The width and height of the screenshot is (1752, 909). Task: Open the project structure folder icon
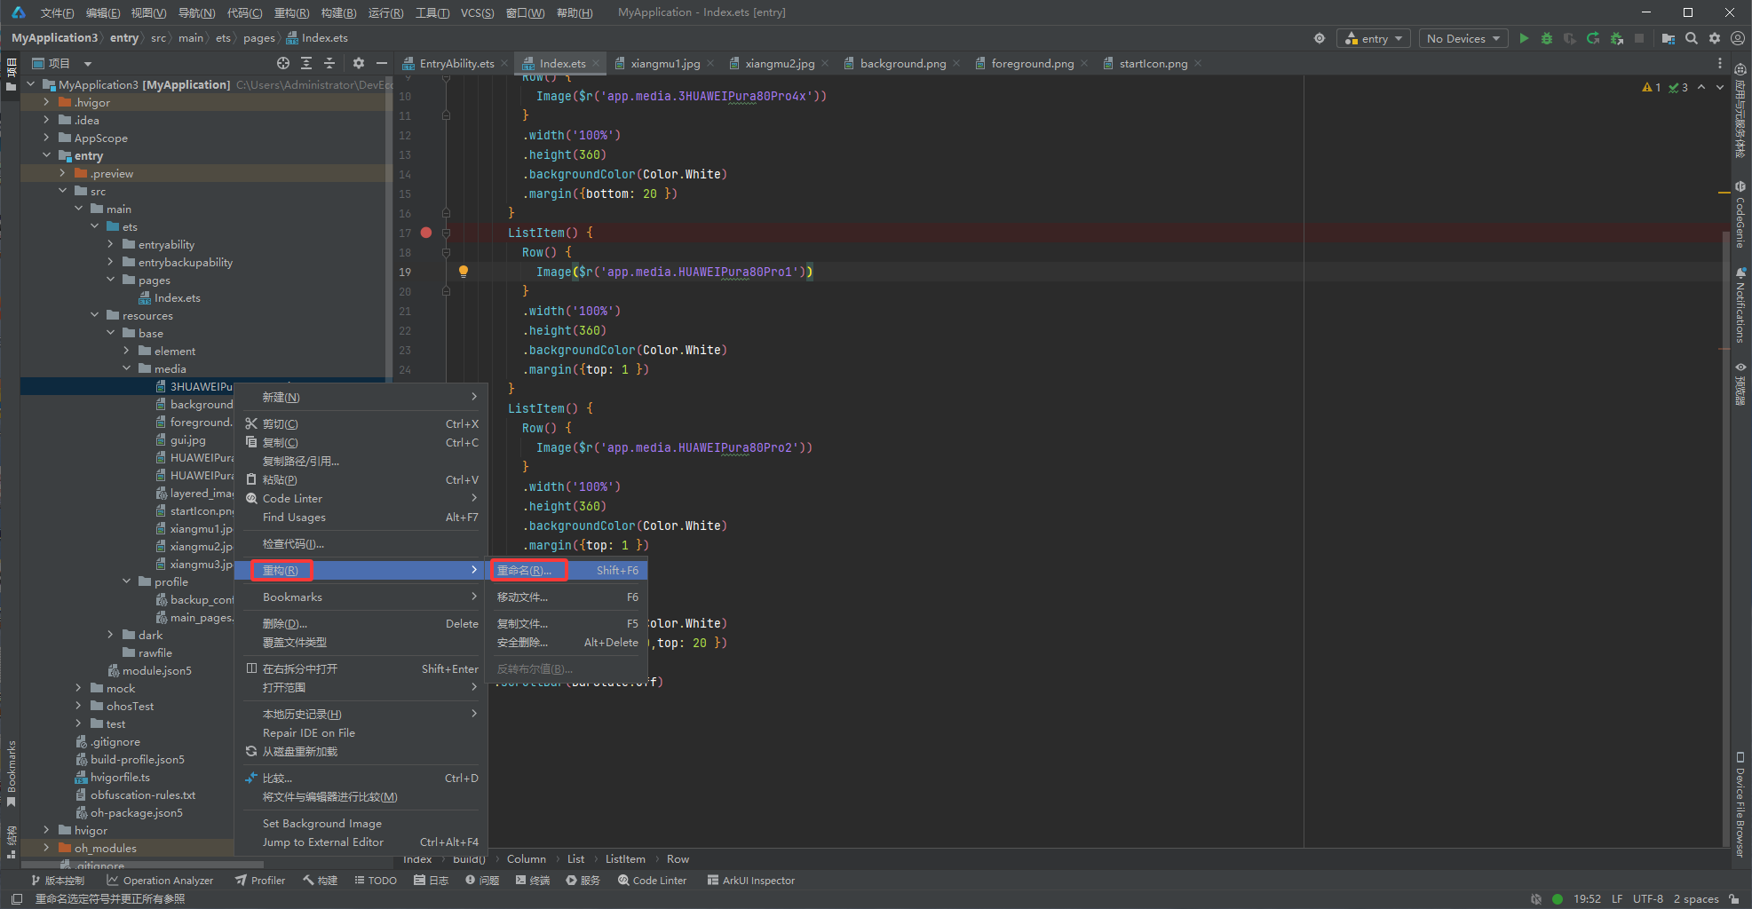tap(1669, 38)
